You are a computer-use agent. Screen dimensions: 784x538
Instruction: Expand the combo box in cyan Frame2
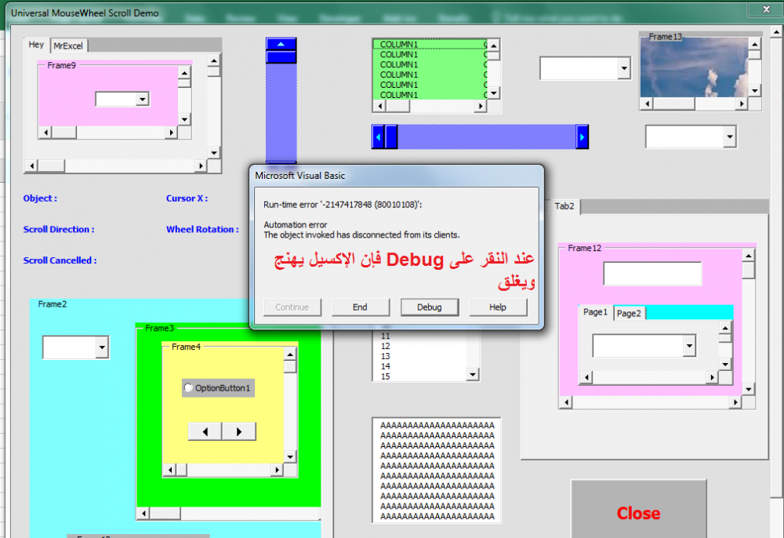(x=102, y=347)
